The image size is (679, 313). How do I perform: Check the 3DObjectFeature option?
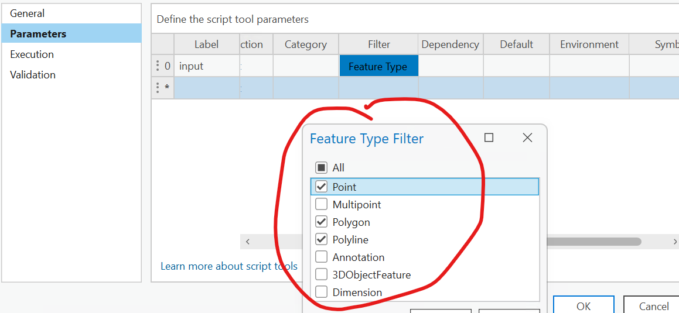(321, 275)
